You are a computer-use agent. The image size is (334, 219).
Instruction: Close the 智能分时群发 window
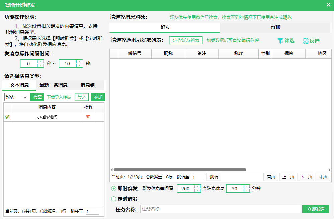click(x=328, y=5)
